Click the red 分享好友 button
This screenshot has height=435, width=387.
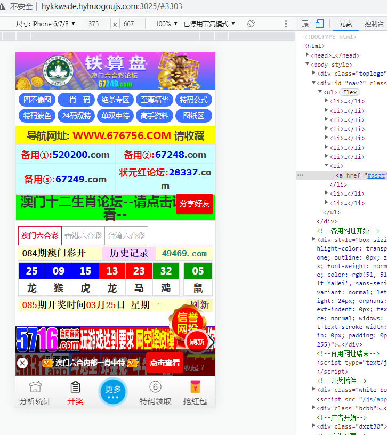[x=195, y=204]
